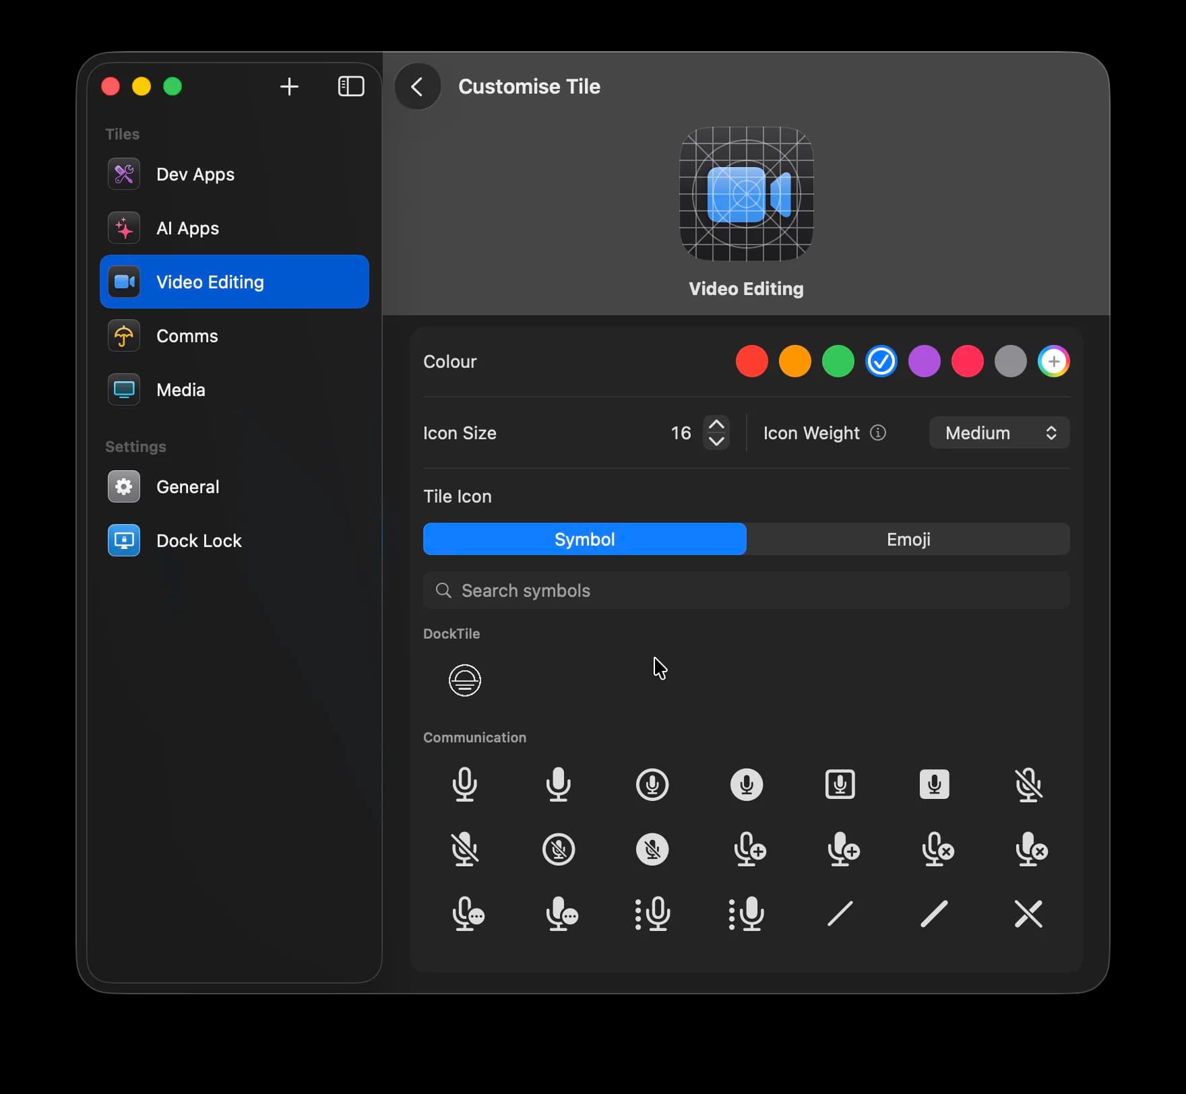Viewport: 1186px width, 1094px height.
Task: Choose the filled microphone with dots symbol
Action: coord(747,914)
